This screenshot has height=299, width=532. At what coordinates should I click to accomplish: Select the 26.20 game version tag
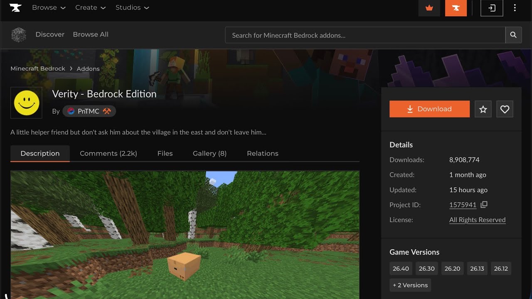452,269
